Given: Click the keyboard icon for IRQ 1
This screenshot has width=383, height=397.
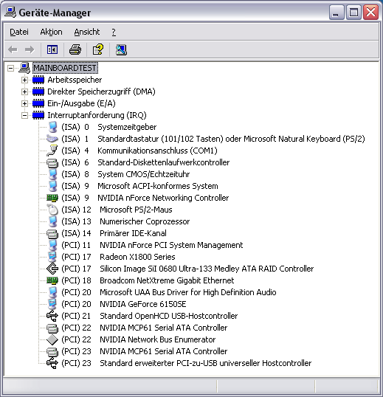Looking at the screenshot, I should pyautogui.click(x=52, y=139).
